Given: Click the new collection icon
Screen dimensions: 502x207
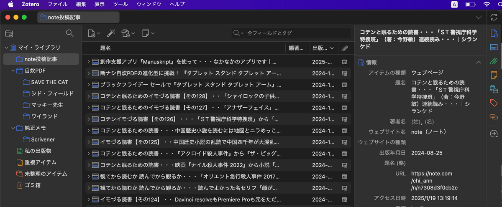Looking at the screenshot, I should click(9, 33).
